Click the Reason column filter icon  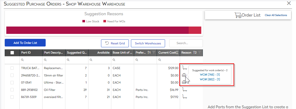pyautogui.click(x=199, y=53)
